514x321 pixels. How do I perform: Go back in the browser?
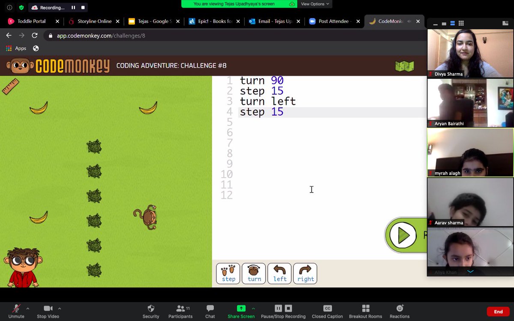[9, 36]
